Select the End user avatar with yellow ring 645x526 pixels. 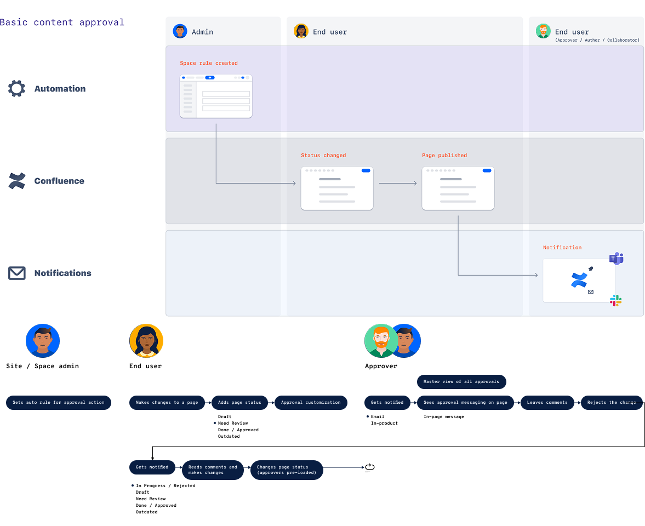(x=146, y=340)
